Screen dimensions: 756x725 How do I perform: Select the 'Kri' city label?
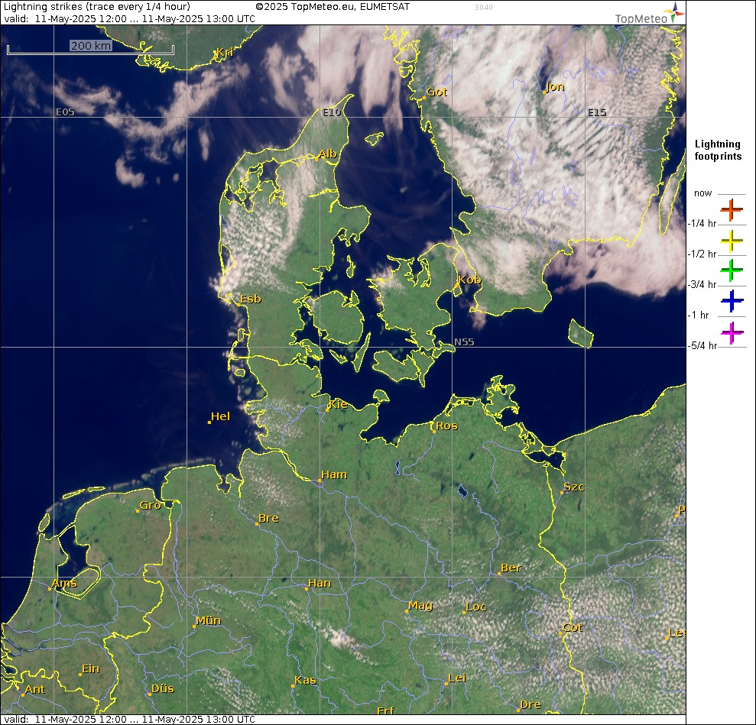coord(226,52)
